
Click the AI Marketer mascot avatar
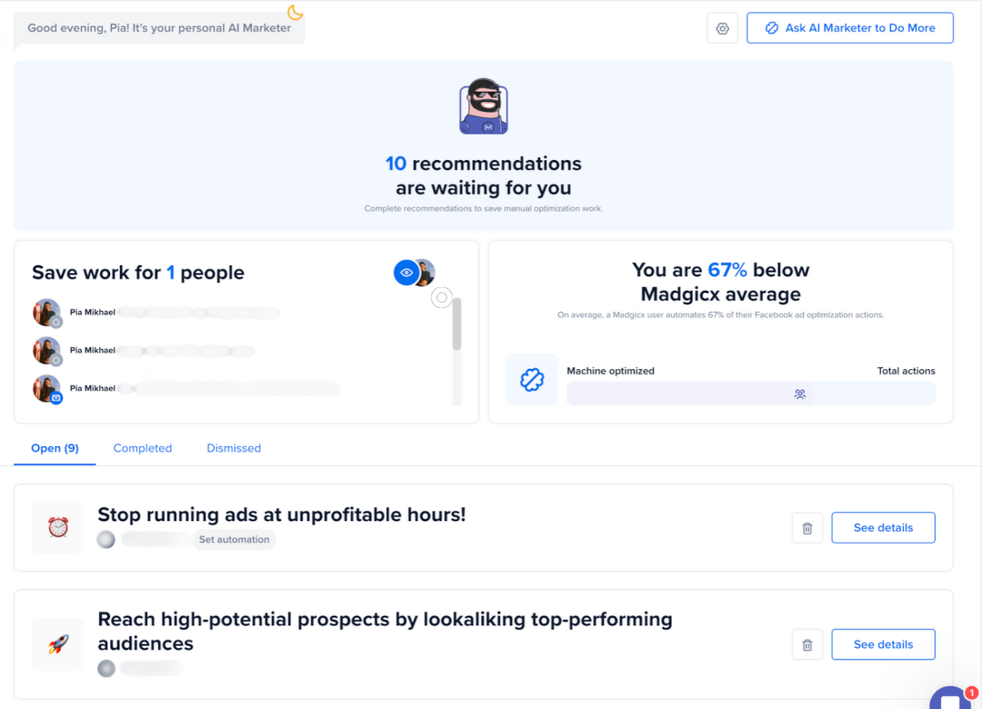pyautogui.click(x=484, y=105)
